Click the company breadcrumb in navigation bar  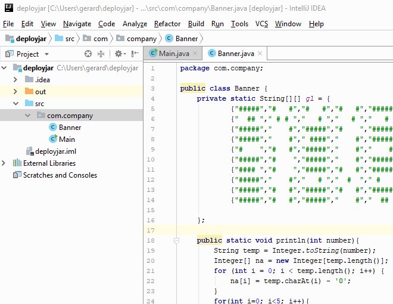[x=141, y=39]
